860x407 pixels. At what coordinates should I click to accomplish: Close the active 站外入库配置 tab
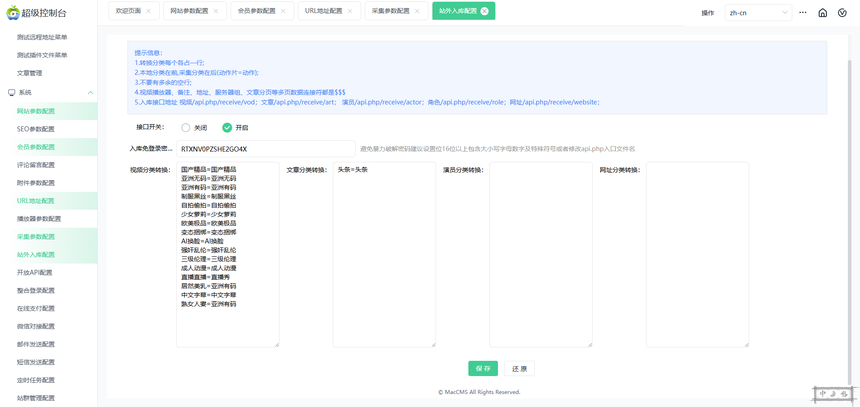[x=485, y=11]
